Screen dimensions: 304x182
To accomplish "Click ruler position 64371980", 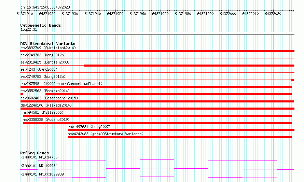I will click(183, 14).
